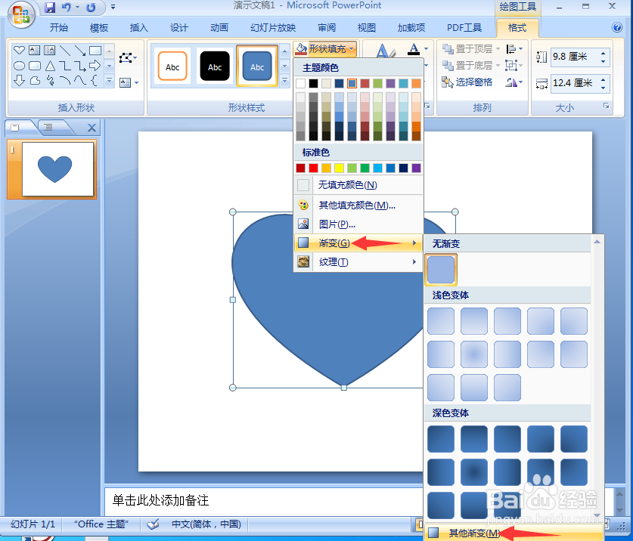Open the 置于顶层 dropdown arrow
This screenshot has width=633, height=541.
pos(498,49)
